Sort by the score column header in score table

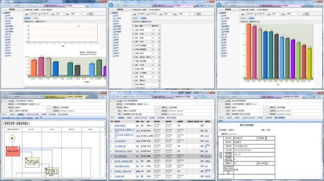(155, 26)
